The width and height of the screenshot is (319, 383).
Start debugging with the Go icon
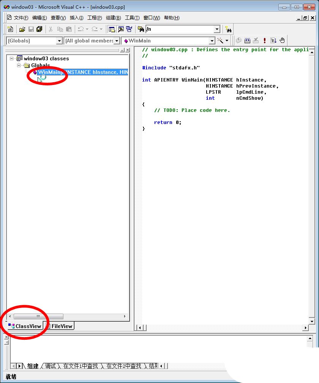[274, 40]
